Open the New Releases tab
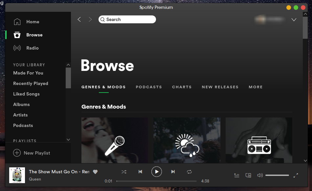Viewport: 312px width, 191px height. coord(220,87)
